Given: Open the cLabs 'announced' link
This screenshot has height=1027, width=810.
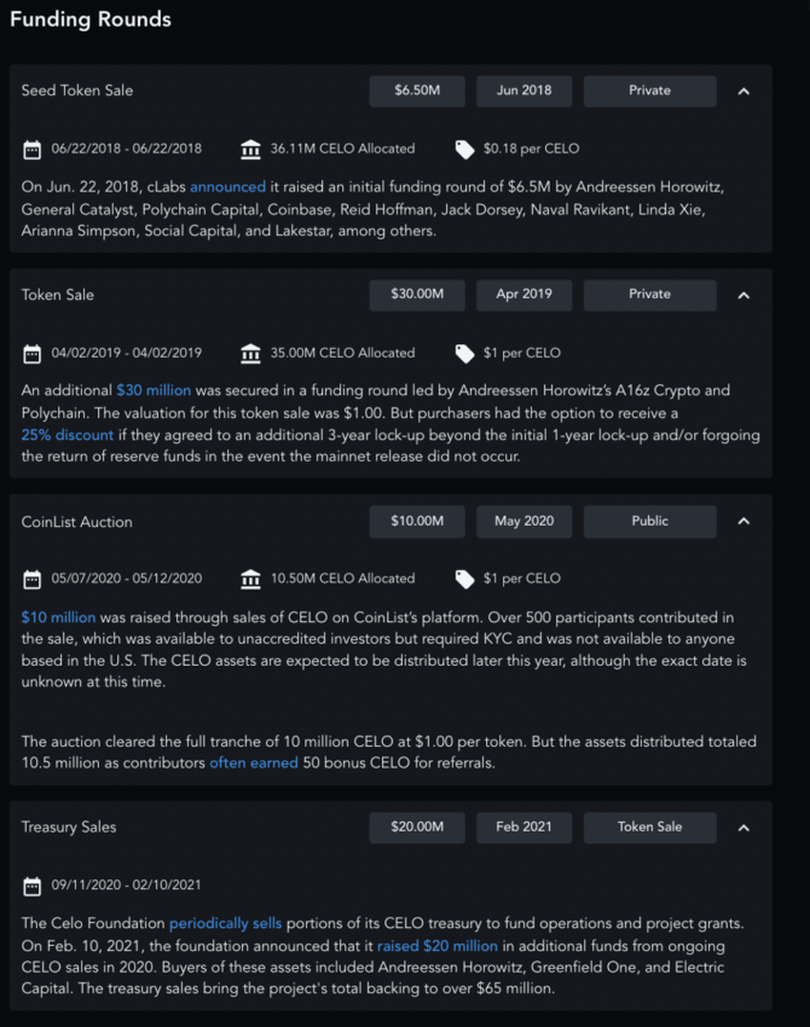Looking at the screenshot, I should pyautogui.click(x=228, y=188).
